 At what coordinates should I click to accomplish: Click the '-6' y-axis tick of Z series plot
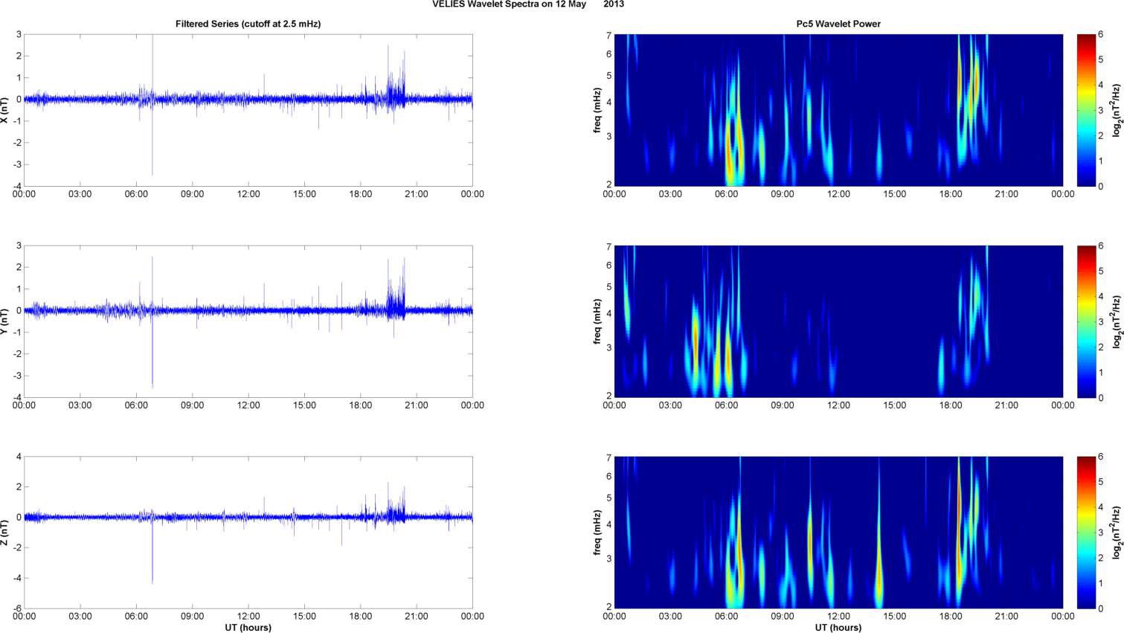click(18, 608)
